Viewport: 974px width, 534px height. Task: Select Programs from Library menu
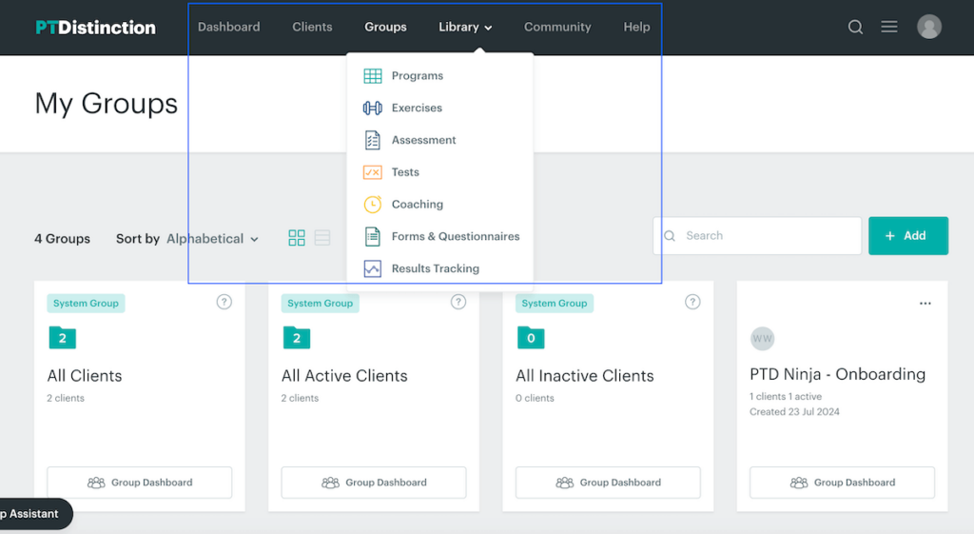click(x=417, y=76)
